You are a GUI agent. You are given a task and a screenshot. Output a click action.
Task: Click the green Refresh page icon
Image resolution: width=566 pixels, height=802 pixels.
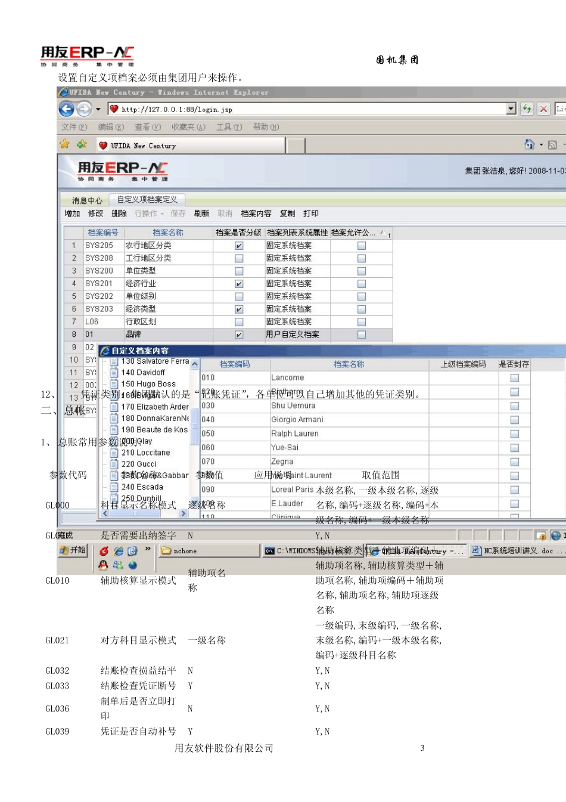[x=527, y=109]
